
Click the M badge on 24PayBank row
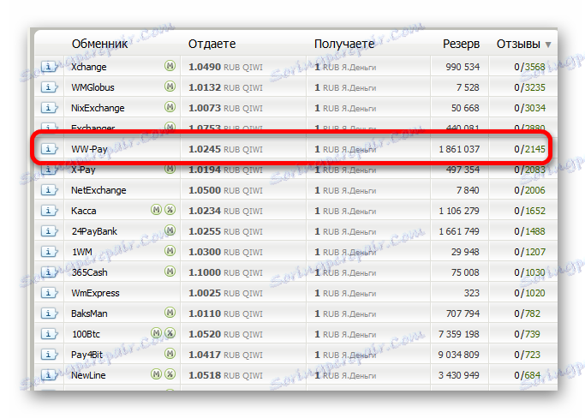click(170, 230)
